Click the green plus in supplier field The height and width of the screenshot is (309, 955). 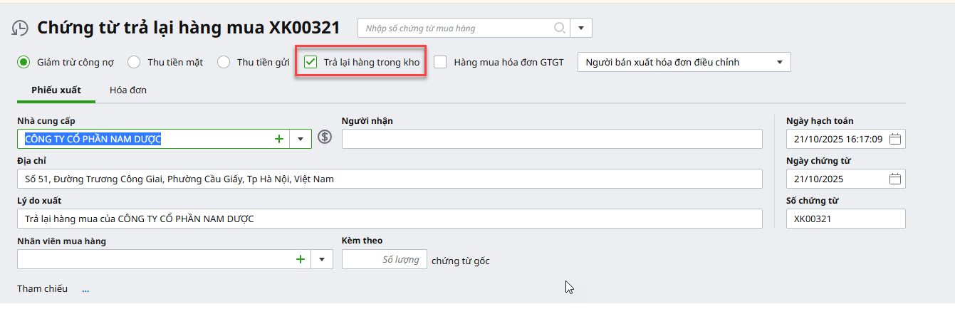[279, 139]
